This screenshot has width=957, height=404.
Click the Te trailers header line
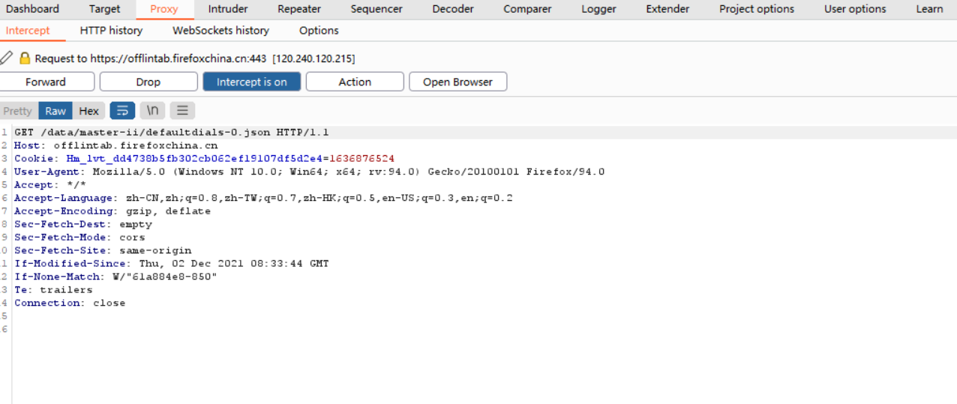[x=53, y=290]
